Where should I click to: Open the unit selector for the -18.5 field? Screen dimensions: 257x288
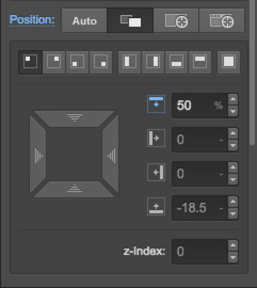tap(221, 209)
